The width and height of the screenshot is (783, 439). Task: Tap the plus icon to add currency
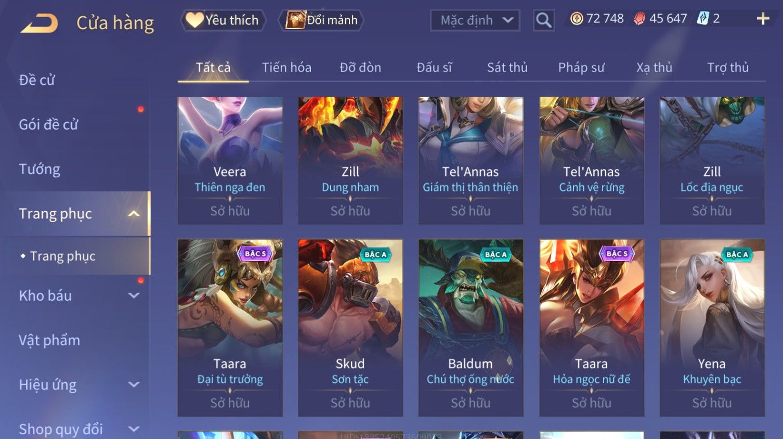point(763,19)
